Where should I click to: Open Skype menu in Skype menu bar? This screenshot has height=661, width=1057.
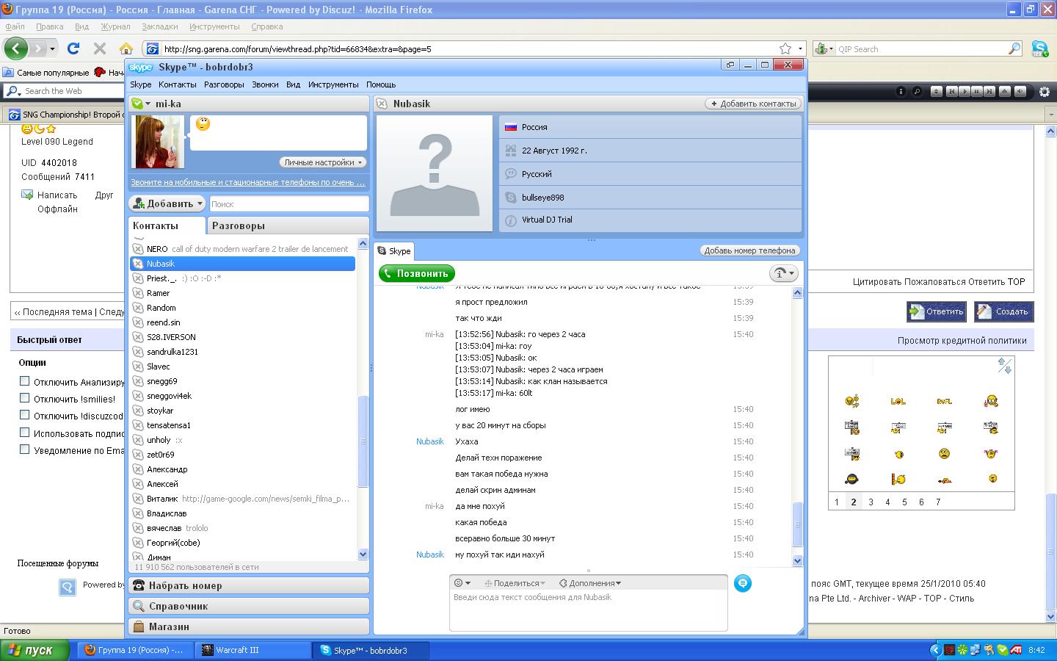coord(140,84)
